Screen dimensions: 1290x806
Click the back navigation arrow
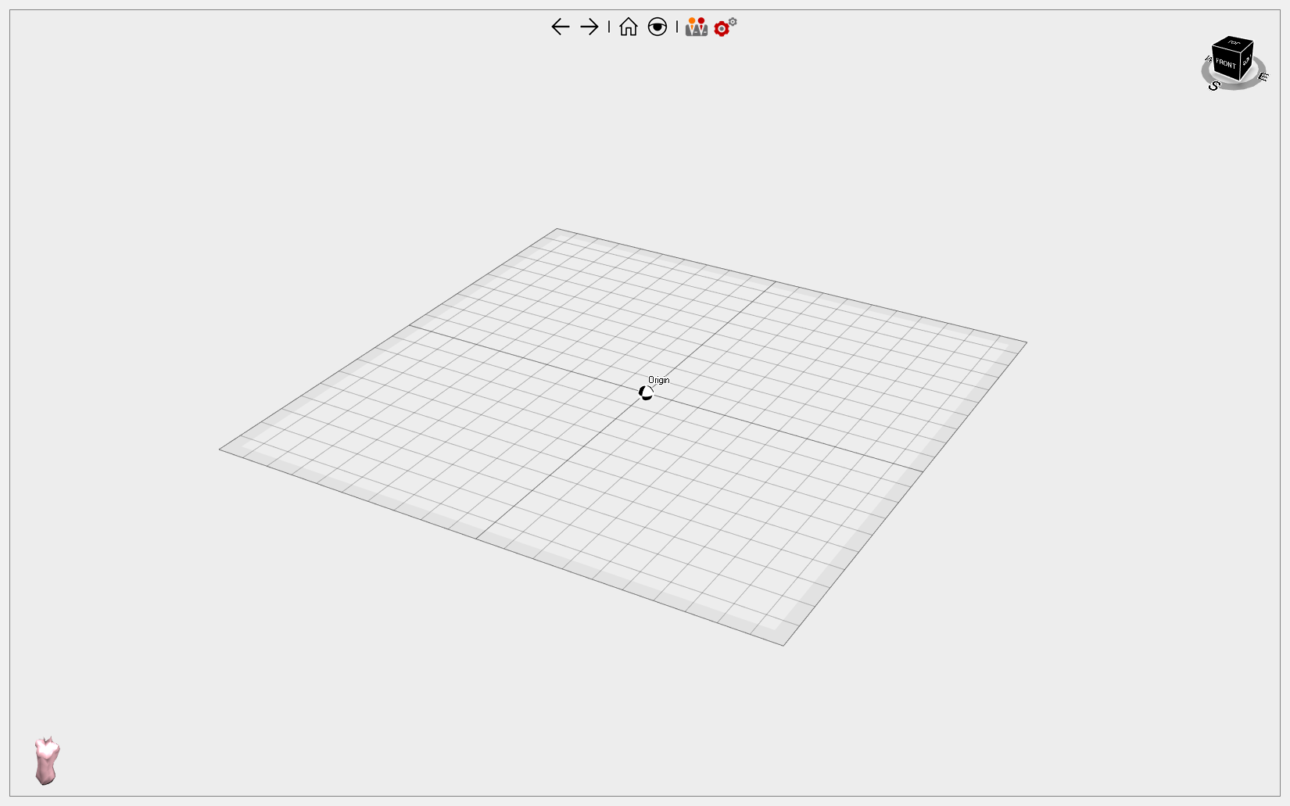560,27
